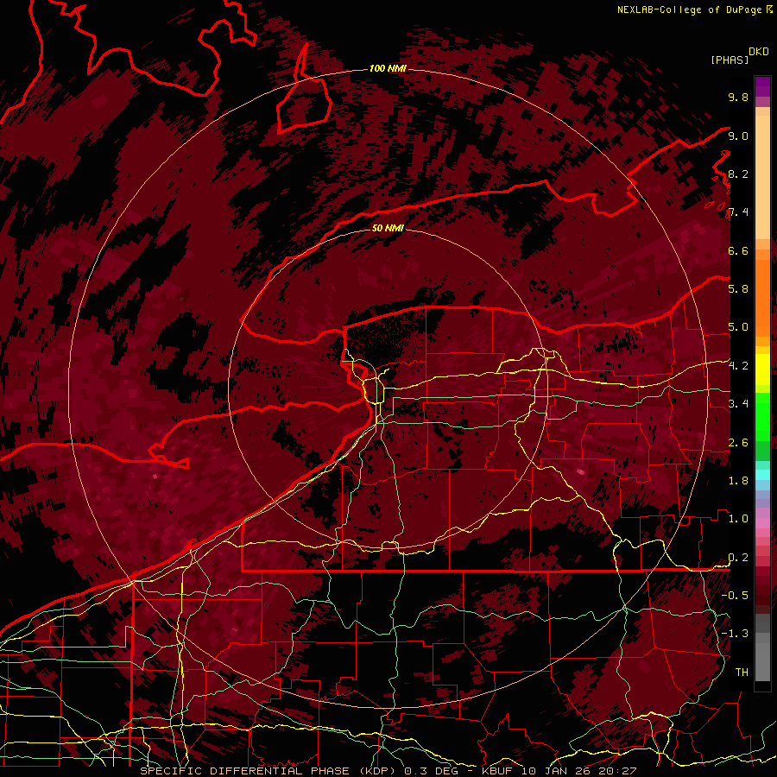Pick the bright yellow segment of the color bar
The width and height of the screenshot is (777, 777).
[762, 370]
